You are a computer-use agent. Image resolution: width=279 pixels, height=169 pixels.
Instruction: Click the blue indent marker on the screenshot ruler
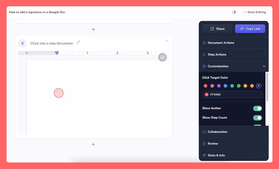57,53
